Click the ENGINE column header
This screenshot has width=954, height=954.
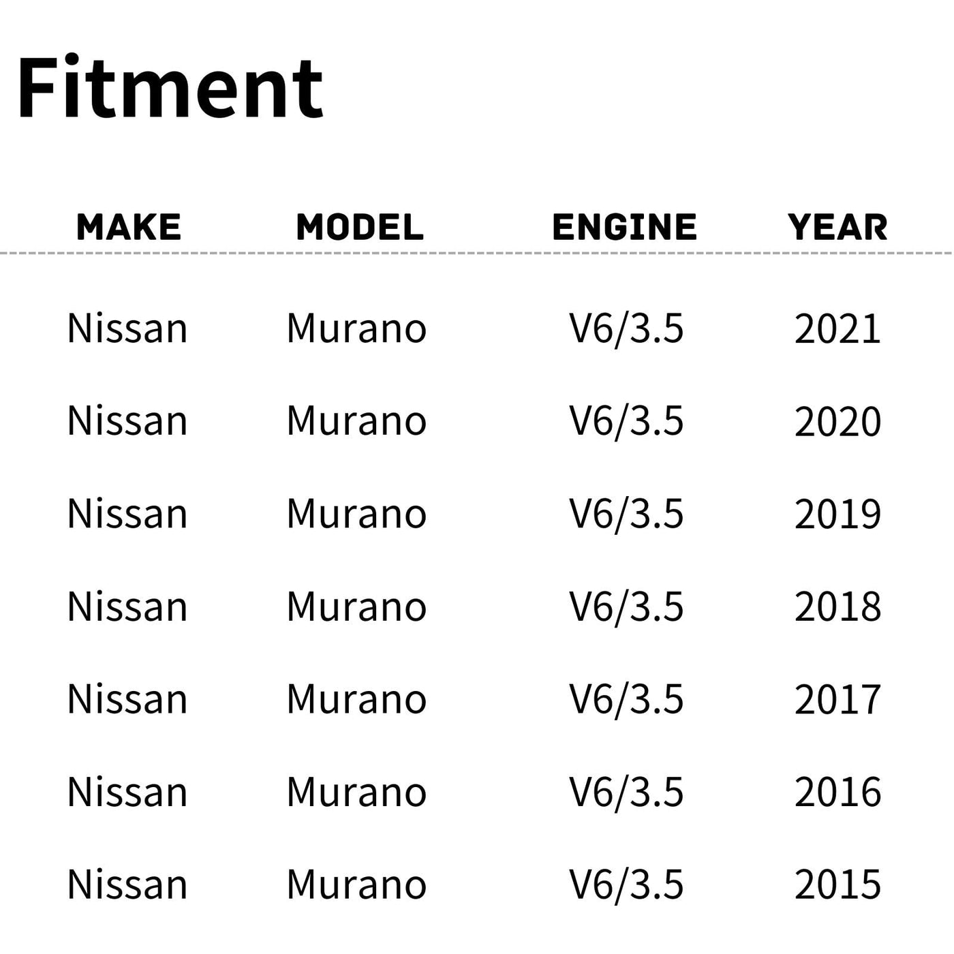coord(624,227)
